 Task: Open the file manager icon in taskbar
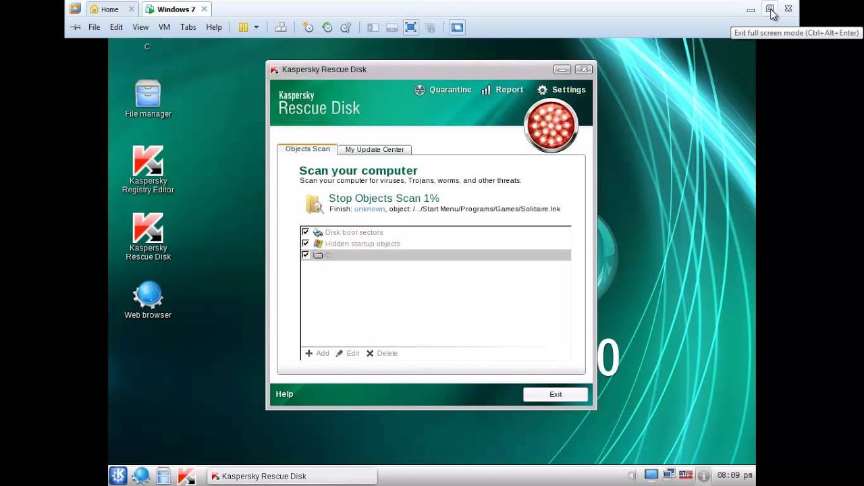pyautogui.click(x=163, y=476)
